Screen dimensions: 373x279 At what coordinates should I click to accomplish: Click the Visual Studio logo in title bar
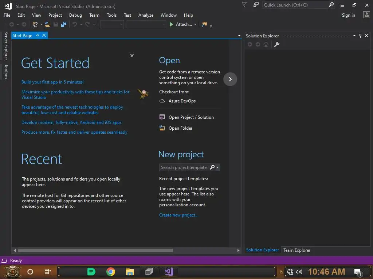coord(8,6)
